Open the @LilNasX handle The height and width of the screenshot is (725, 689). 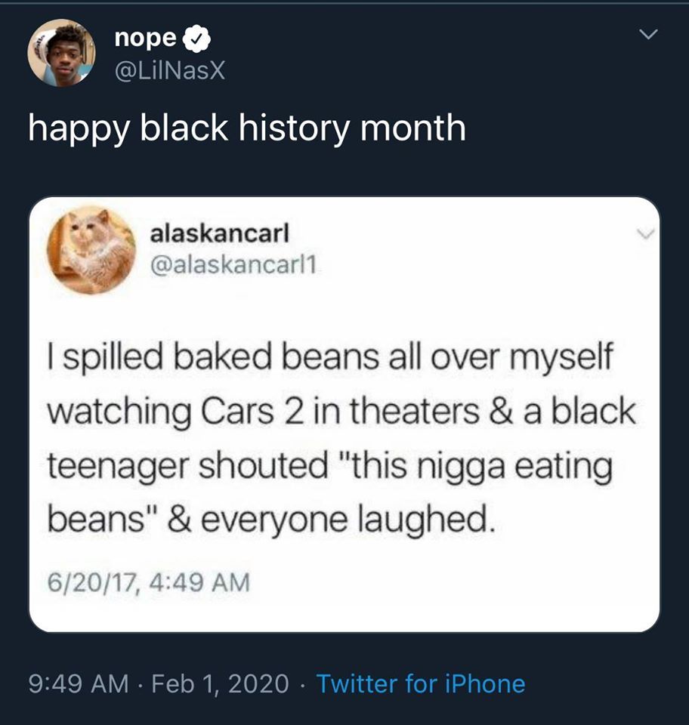169,71
